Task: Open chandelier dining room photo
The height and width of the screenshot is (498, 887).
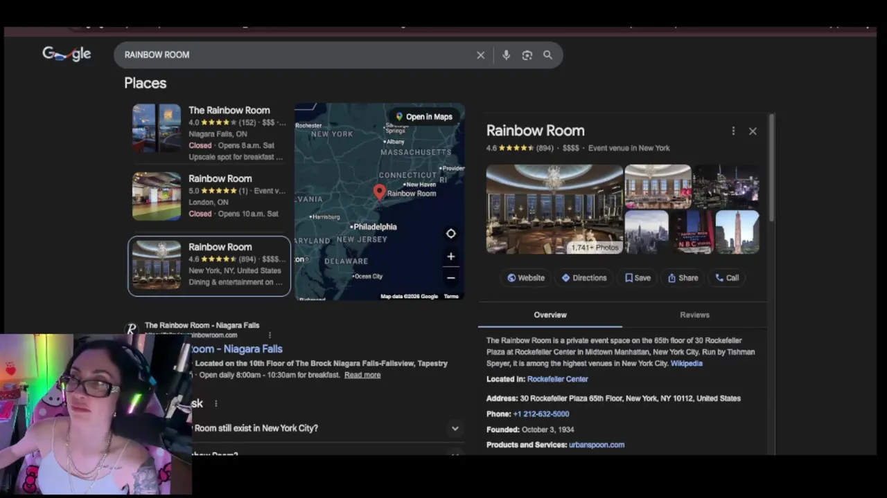Action: (658, 186)
